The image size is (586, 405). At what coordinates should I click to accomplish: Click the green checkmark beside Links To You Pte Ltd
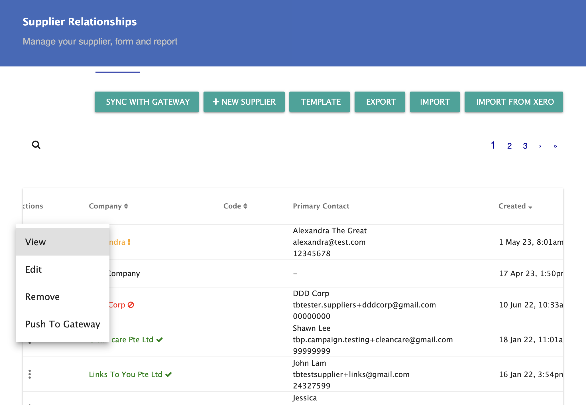pyautogui.click(x=169, y=374)
